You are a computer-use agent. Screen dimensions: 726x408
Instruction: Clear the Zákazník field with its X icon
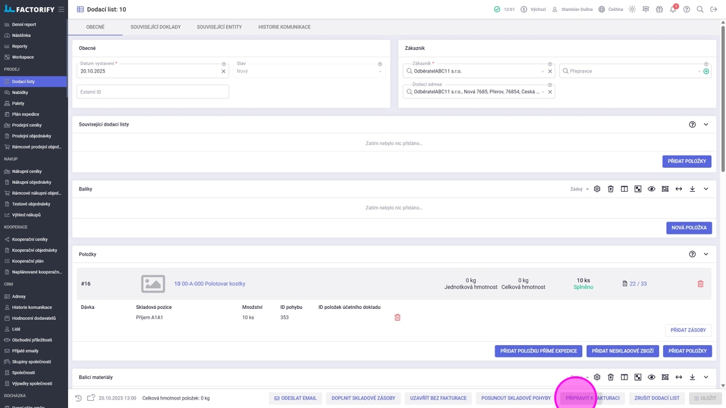[550, 71]
